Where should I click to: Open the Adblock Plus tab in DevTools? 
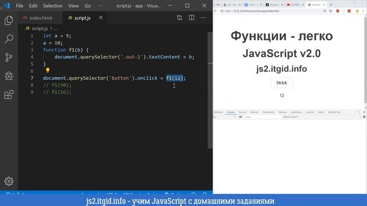pyautogui.click(x=334, y=112)
